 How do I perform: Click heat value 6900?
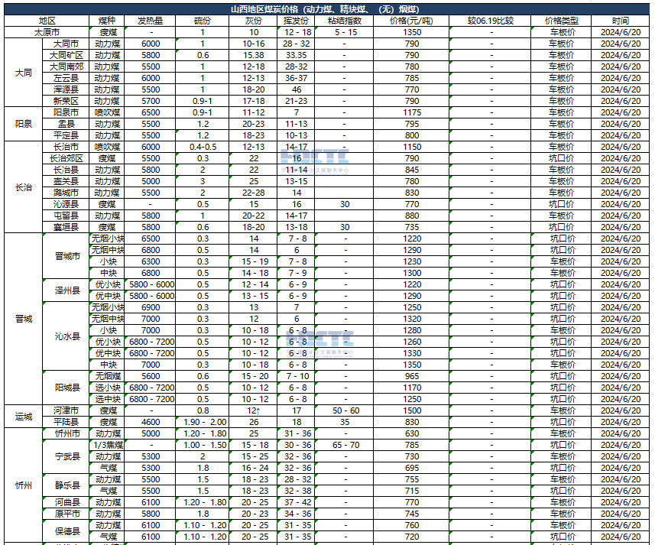[151, 307]
